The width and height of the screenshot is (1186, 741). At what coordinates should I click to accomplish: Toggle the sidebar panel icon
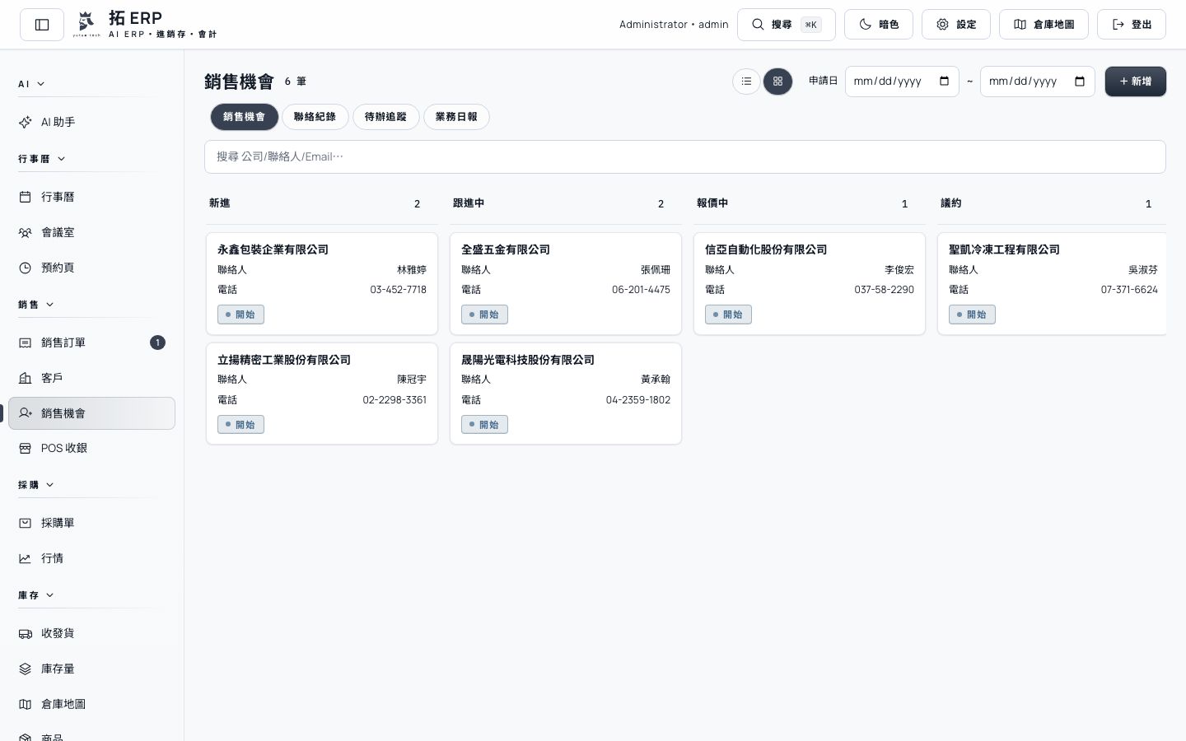(x=42, y=25)
